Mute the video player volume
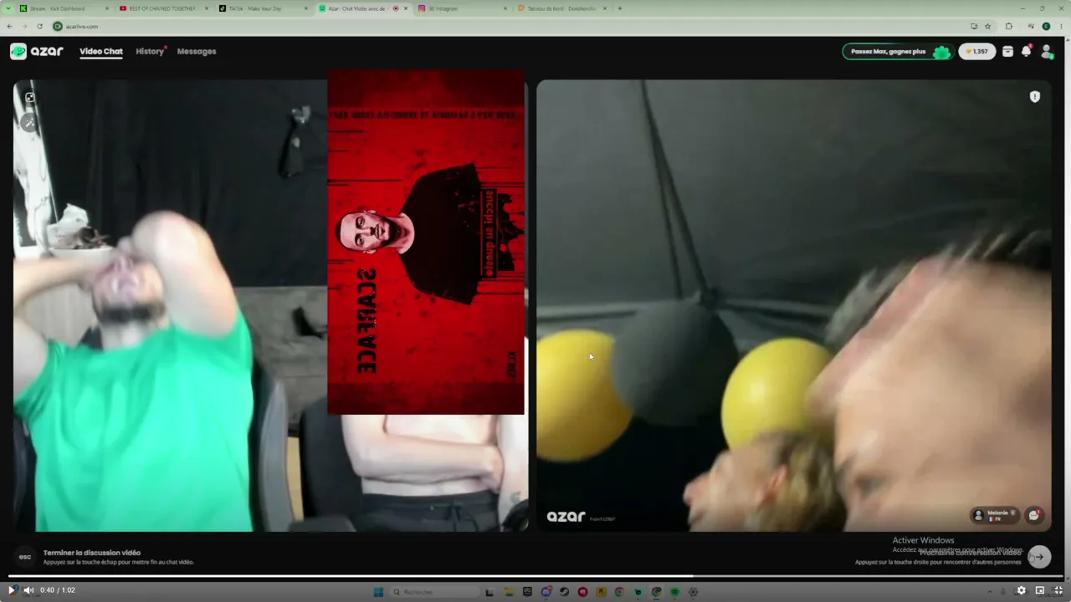The image size is (1071, 602). click(x=28, y=590)
